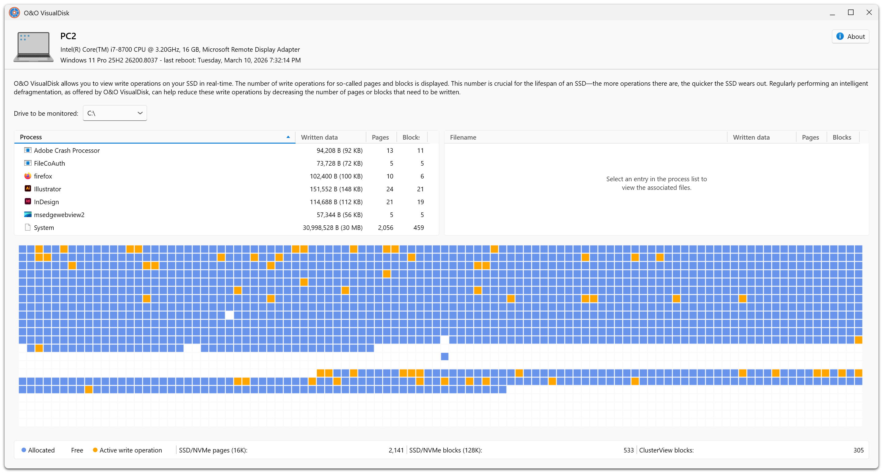Click the FileCoAuth process icon

click(x=28, y=163)
